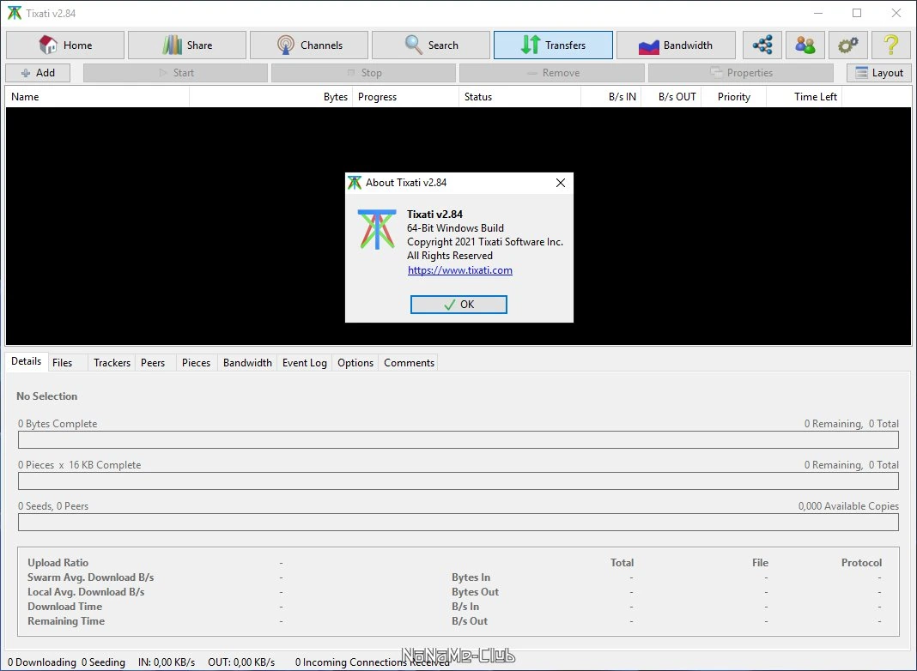Viewport: 917px width, 671px height.
Task: Open the Layout menu button
Action: [x=879, y=73]
